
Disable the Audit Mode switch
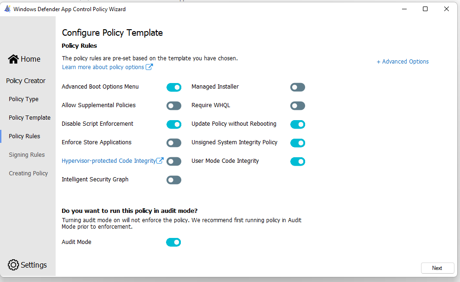(174, 242)
